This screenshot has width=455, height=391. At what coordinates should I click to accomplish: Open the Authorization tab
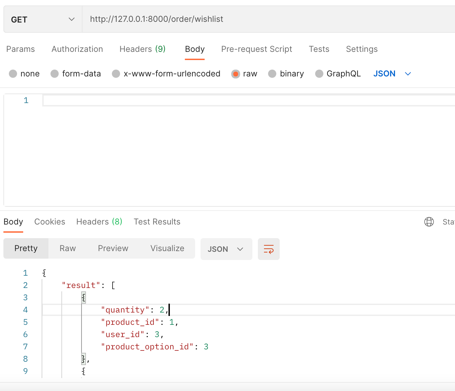[77, 49]
